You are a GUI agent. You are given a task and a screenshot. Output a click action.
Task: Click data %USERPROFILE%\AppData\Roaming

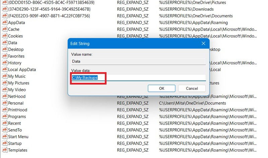(x=193, y=22)
